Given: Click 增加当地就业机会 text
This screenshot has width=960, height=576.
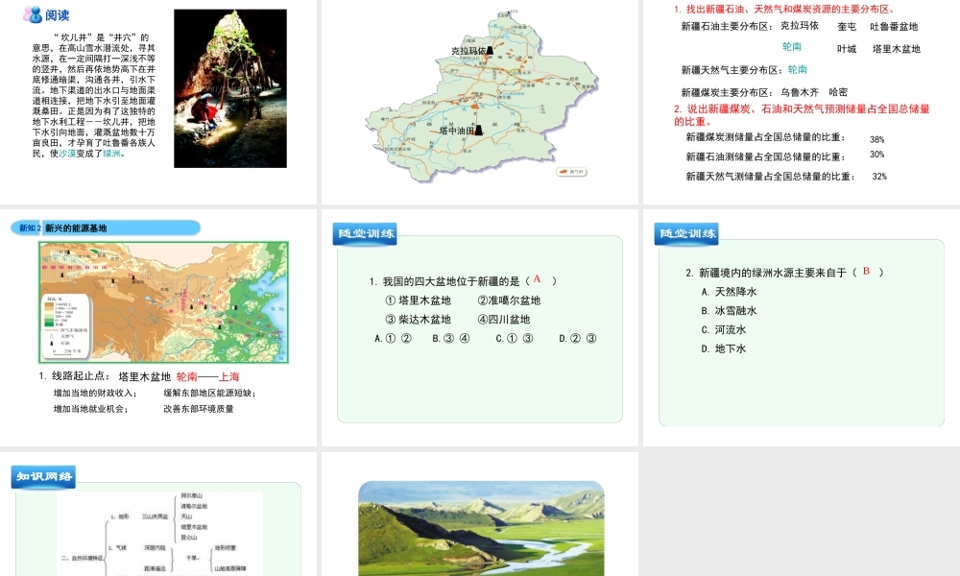Looking at the screenshot, I should (x=90, y=409).
